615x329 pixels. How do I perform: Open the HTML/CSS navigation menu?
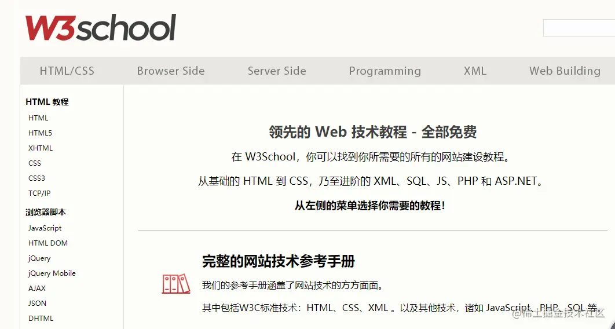[67, 71]
